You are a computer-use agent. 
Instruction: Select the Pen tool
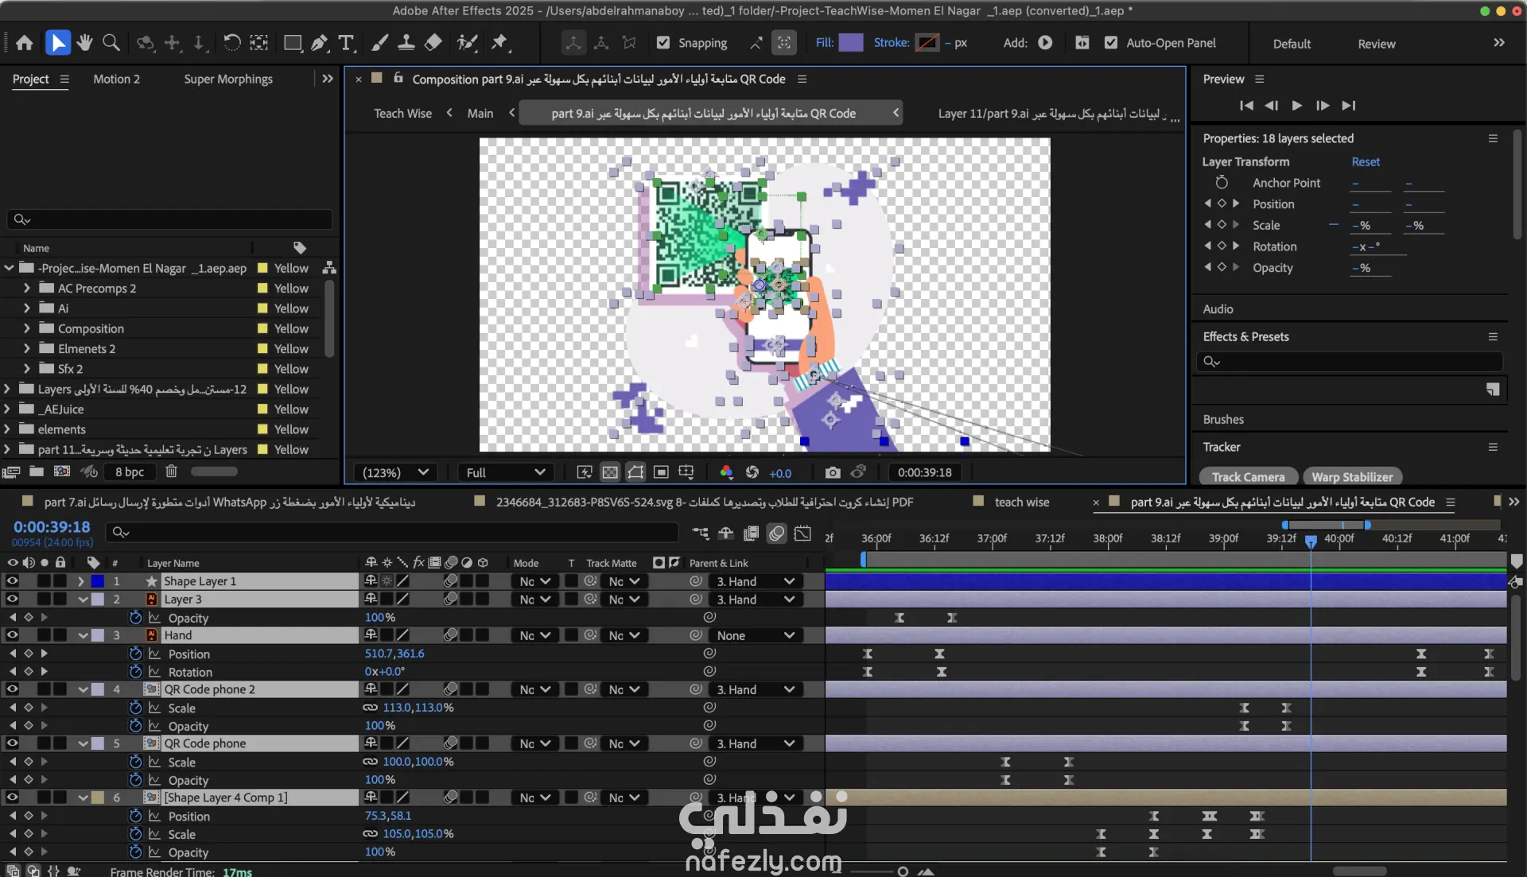coord(320,43)
